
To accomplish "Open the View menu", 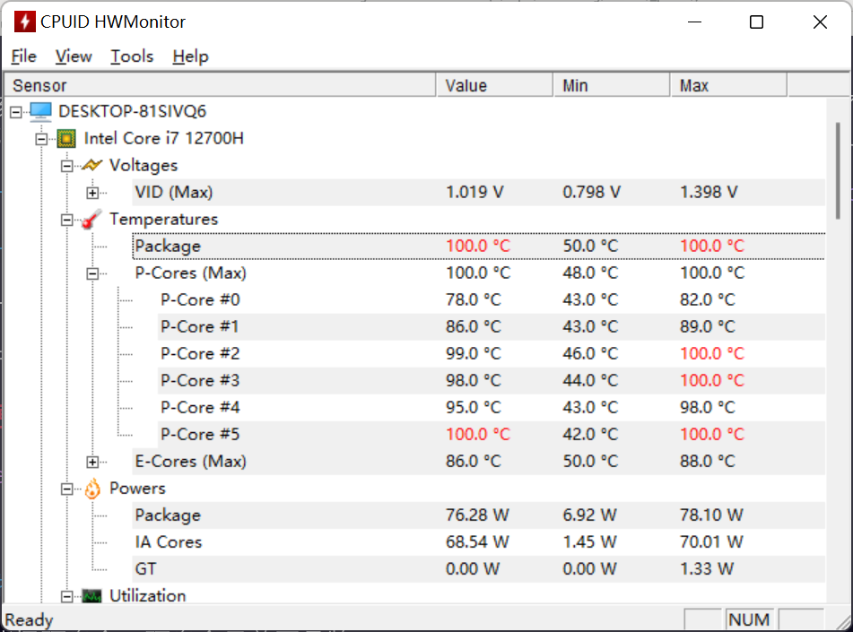I will [x=74, y=56].
